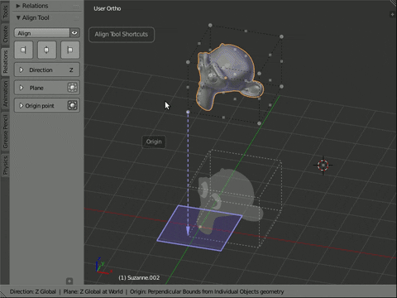Click the Origin point picker icon

click(72, 105)
